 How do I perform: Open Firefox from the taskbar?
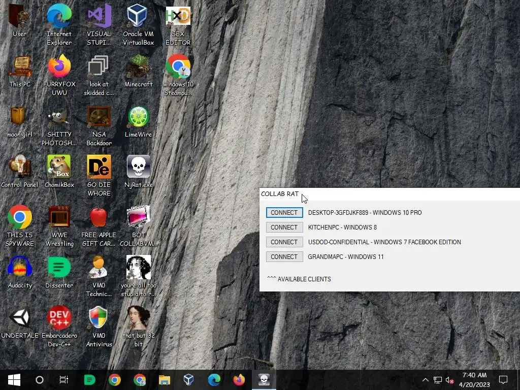pos(239,380)
